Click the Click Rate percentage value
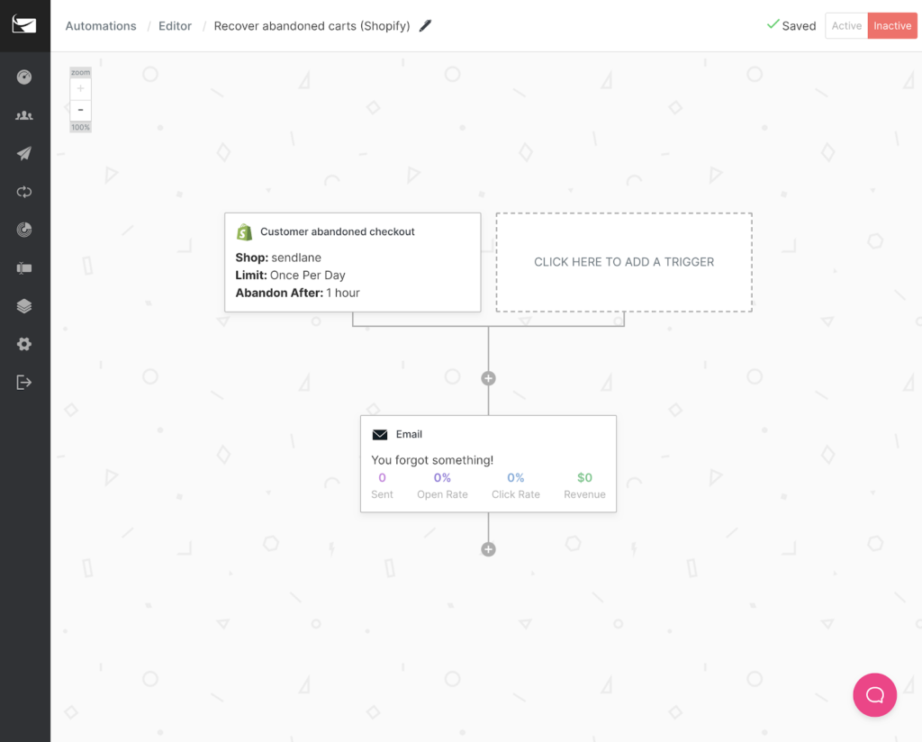The width and height of the screenshot is (922, 742). [516, 477]
